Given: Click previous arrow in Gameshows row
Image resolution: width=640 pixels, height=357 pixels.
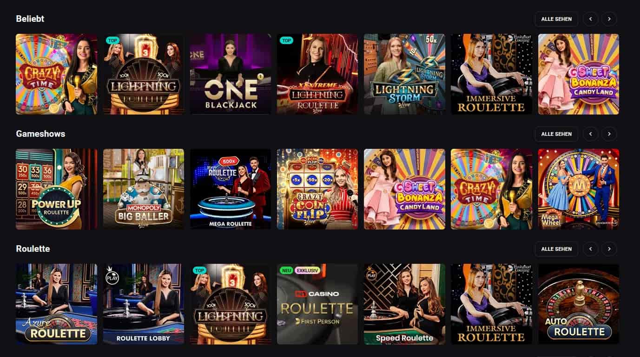Looking at the screenshot, I should tap(591, 134).
